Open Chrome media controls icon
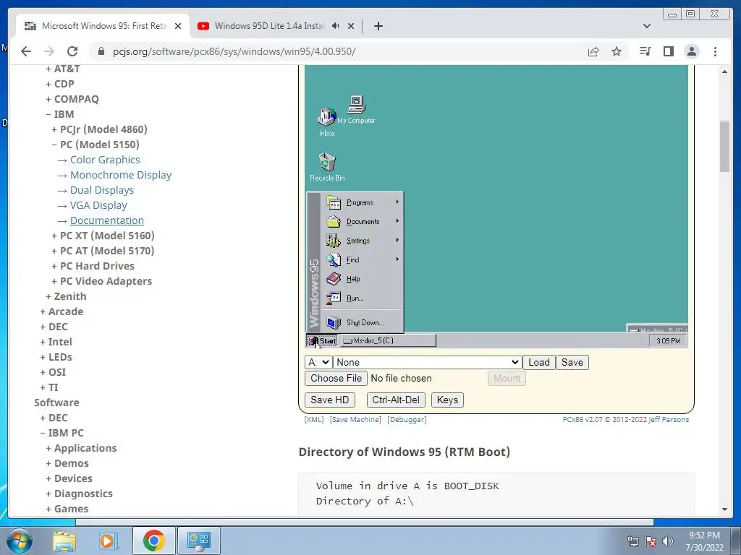This screenshot has height=555, width=741. (645, 51)
